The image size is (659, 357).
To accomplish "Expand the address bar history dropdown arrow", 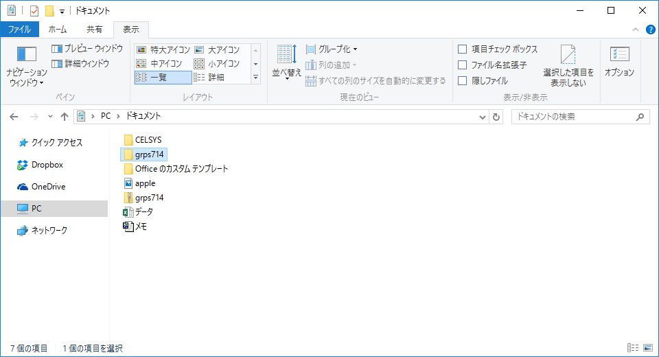I will (x=483, y=117).
